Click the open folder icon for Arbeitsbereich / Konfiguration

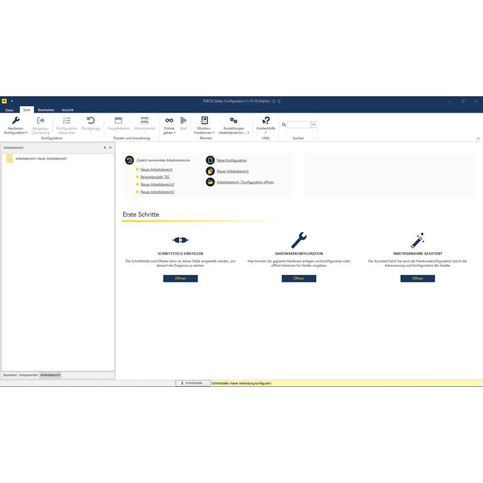211,182
